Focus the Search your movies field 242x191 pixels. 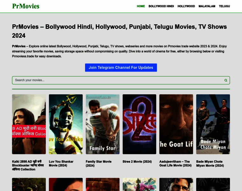click(x=121, y=80)
